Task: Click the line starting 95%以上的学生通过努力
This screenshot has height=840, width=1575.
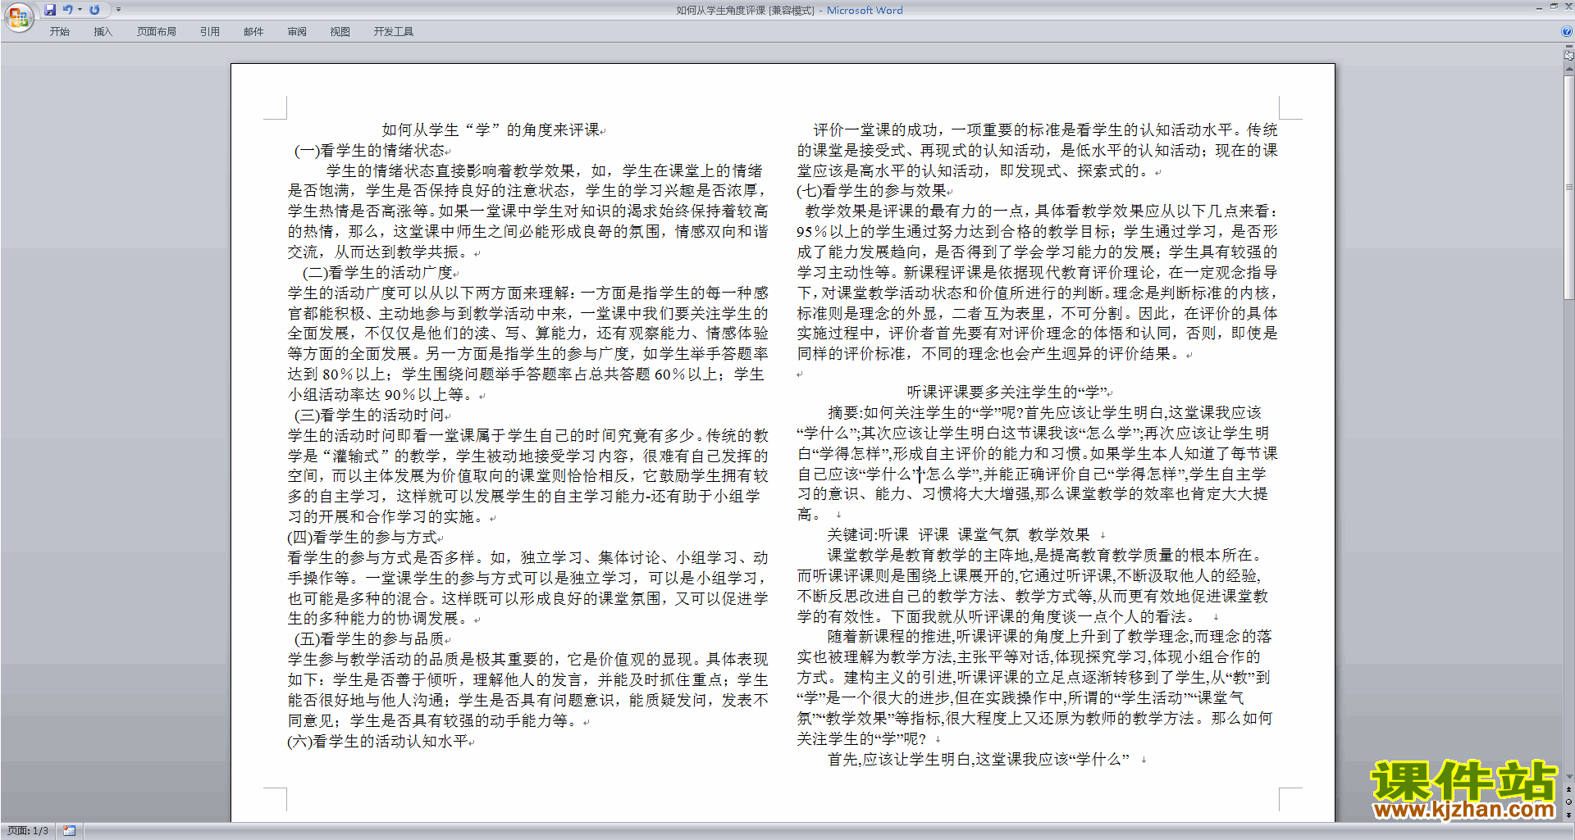Action: (1037, 231)
